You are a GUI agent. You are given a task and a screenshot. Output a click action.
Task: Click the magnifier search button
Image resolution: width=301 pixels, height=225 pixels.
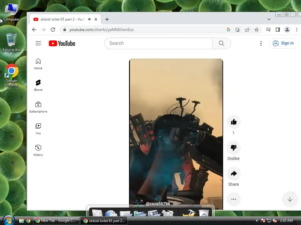click(x=222, y=43)
